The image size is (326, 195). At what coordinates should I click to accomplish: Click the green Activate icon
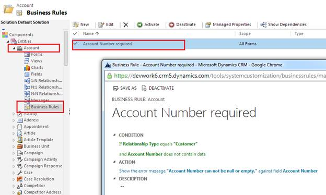pyautogui.click(x=139, y=25)
